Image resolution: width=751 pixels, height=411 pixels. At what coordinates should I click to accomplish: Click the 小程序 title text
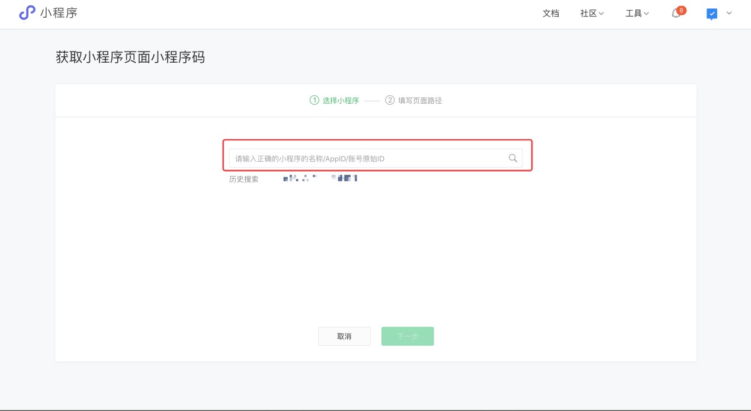59,13
